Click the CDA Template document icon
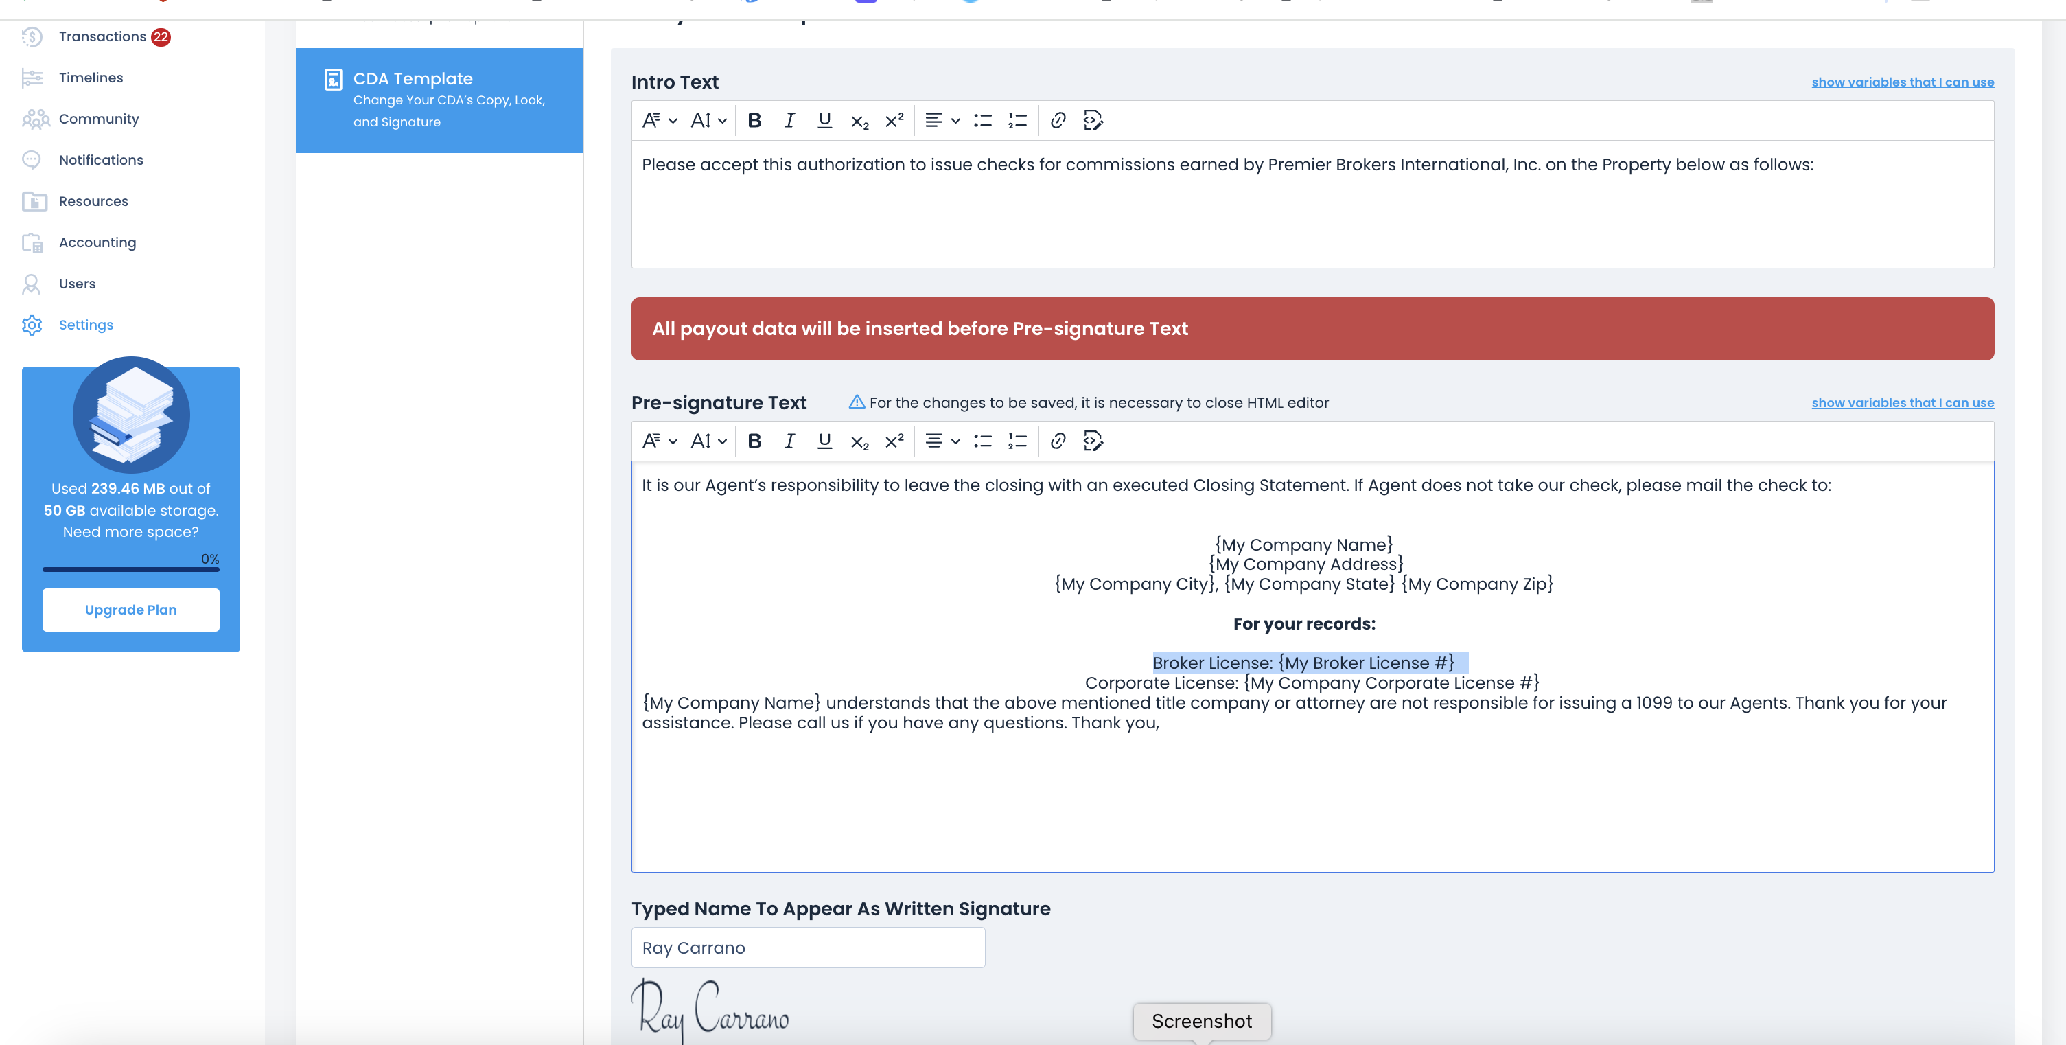2066x1045 pixels. 333,80
